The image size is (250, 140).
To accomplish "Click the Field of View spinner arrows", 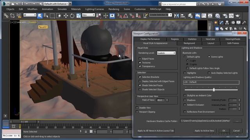I will pos(167,100).
